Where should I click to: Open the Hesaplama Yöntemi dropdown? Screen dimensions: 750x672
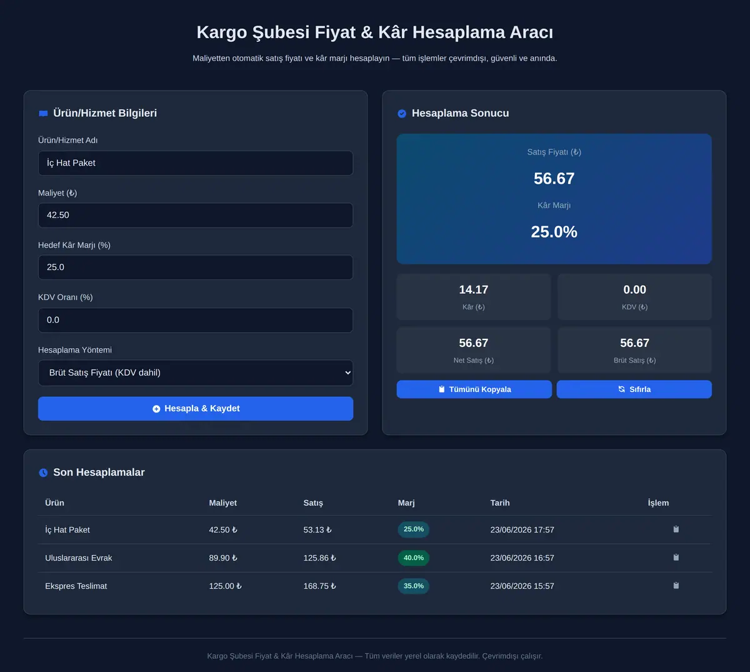click(x=196, y=373)
